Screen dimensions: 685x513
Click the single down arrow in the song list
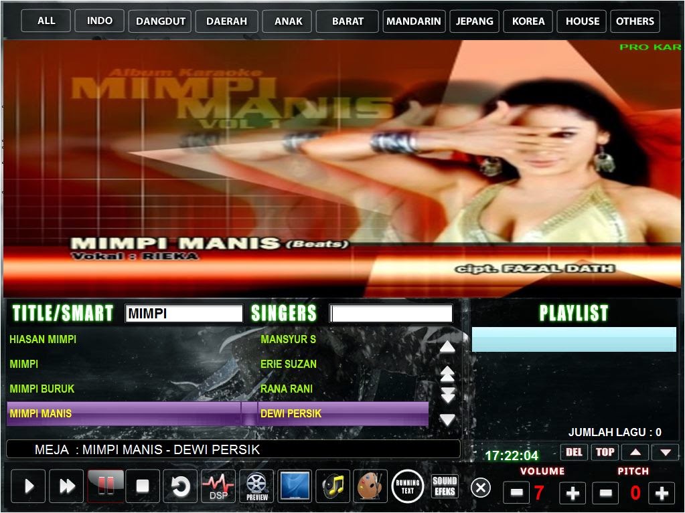click(447, 419)
